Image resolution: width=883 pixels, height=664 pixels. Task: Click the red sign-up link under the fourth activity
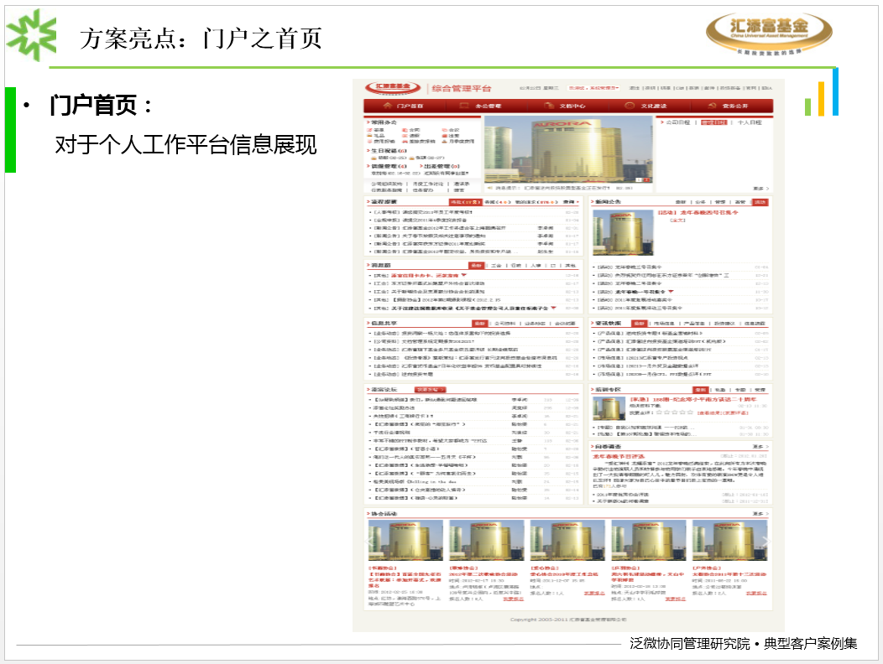(x=675, y=599)
